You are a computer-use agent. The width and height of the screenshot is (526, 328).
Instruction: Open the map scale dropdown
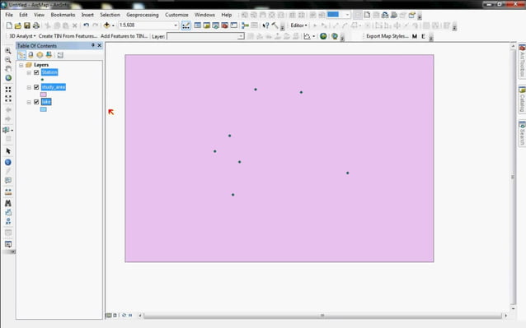point(176,25)
